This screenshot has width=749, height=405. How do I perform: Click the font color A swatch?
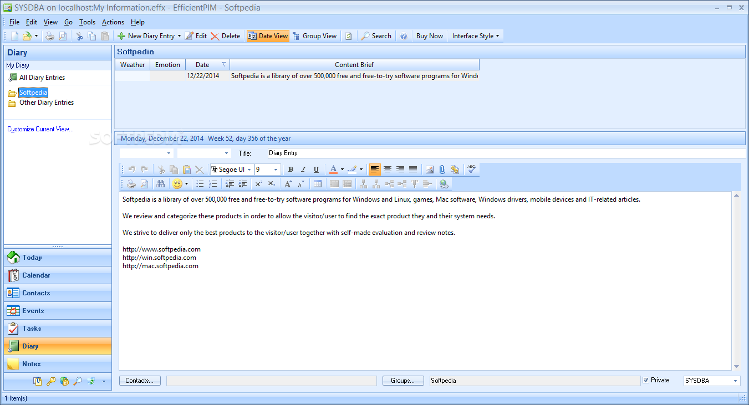[333, 170]
